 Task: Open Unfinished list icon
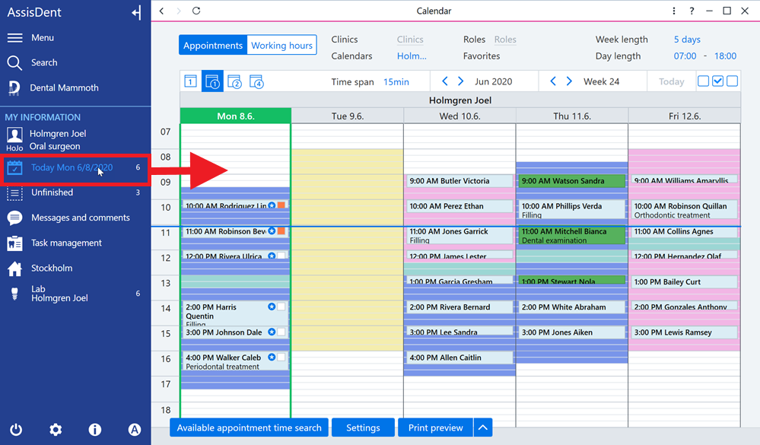14,193
